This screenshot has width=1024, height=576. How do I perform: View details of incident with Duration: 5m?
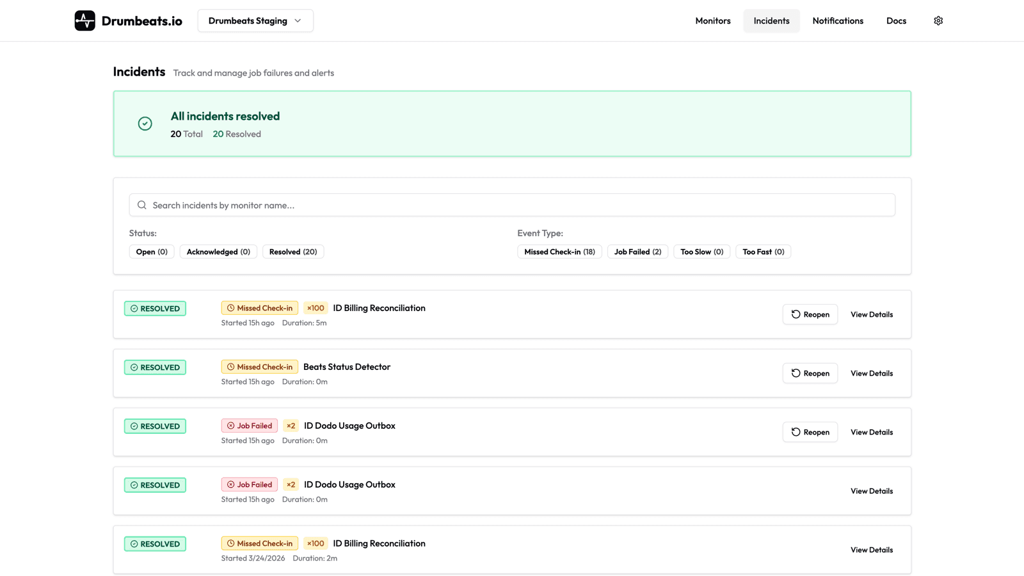click(872, 314)
